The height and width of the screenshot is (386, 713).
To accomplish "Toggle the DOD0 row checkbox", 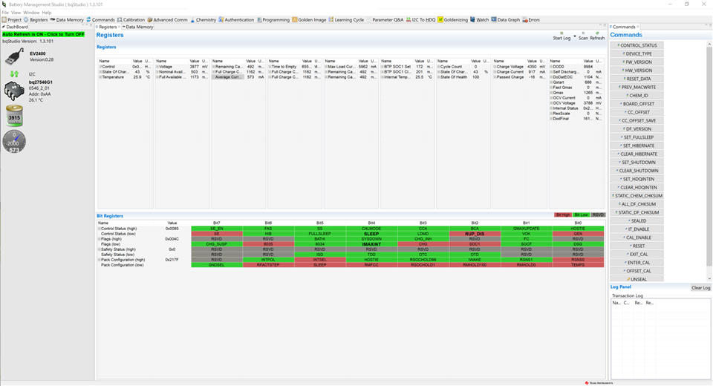I will click(x=551, y=67).
